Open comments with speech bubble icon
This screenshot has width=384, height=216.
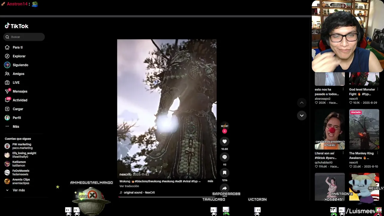point(224,157)
